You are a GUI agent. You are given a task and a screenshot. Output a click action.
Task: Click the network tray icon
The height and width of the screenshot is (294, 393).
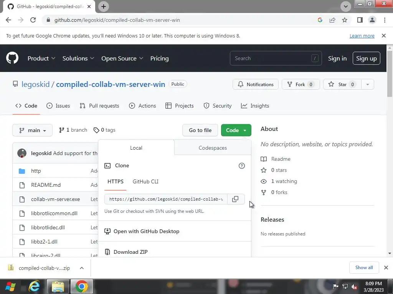pos(345,286)
